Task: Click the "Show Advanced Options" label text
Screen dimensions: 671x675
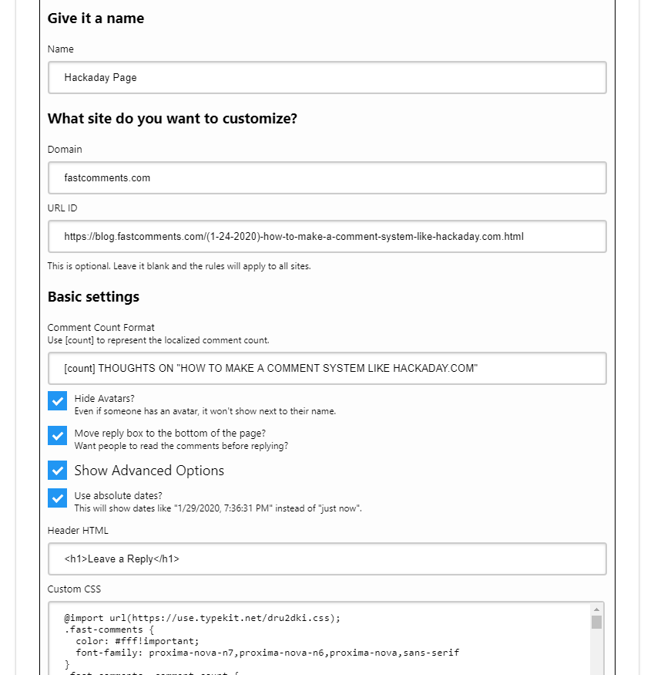Action: click(149, 471)
